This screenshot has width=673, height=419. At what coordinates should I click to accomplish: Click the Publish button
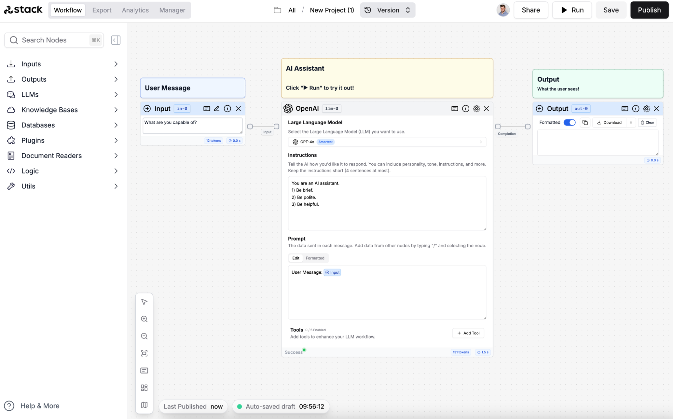pos(649,10)
